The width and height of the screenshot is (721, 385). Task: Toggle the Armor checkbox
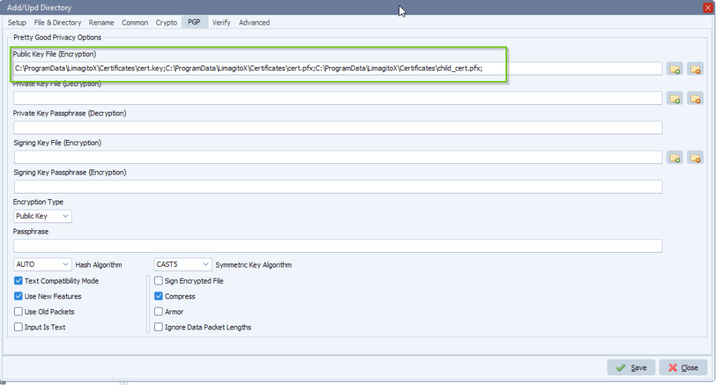click(158, 312)
